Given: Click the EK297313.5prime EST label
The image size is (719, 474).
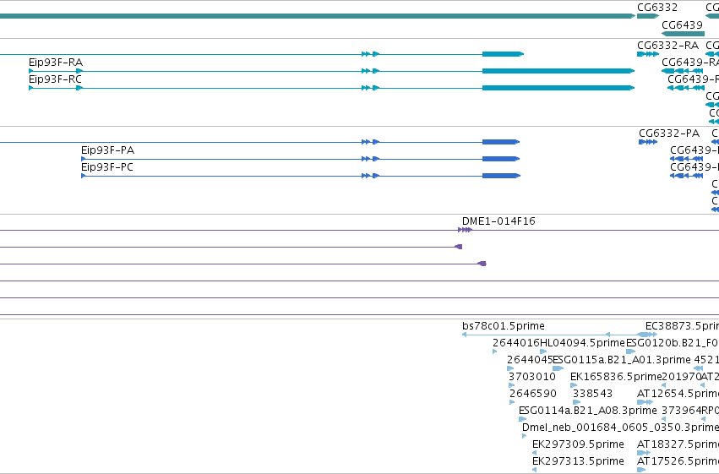Looking at the screenshot, I should 578,461.
